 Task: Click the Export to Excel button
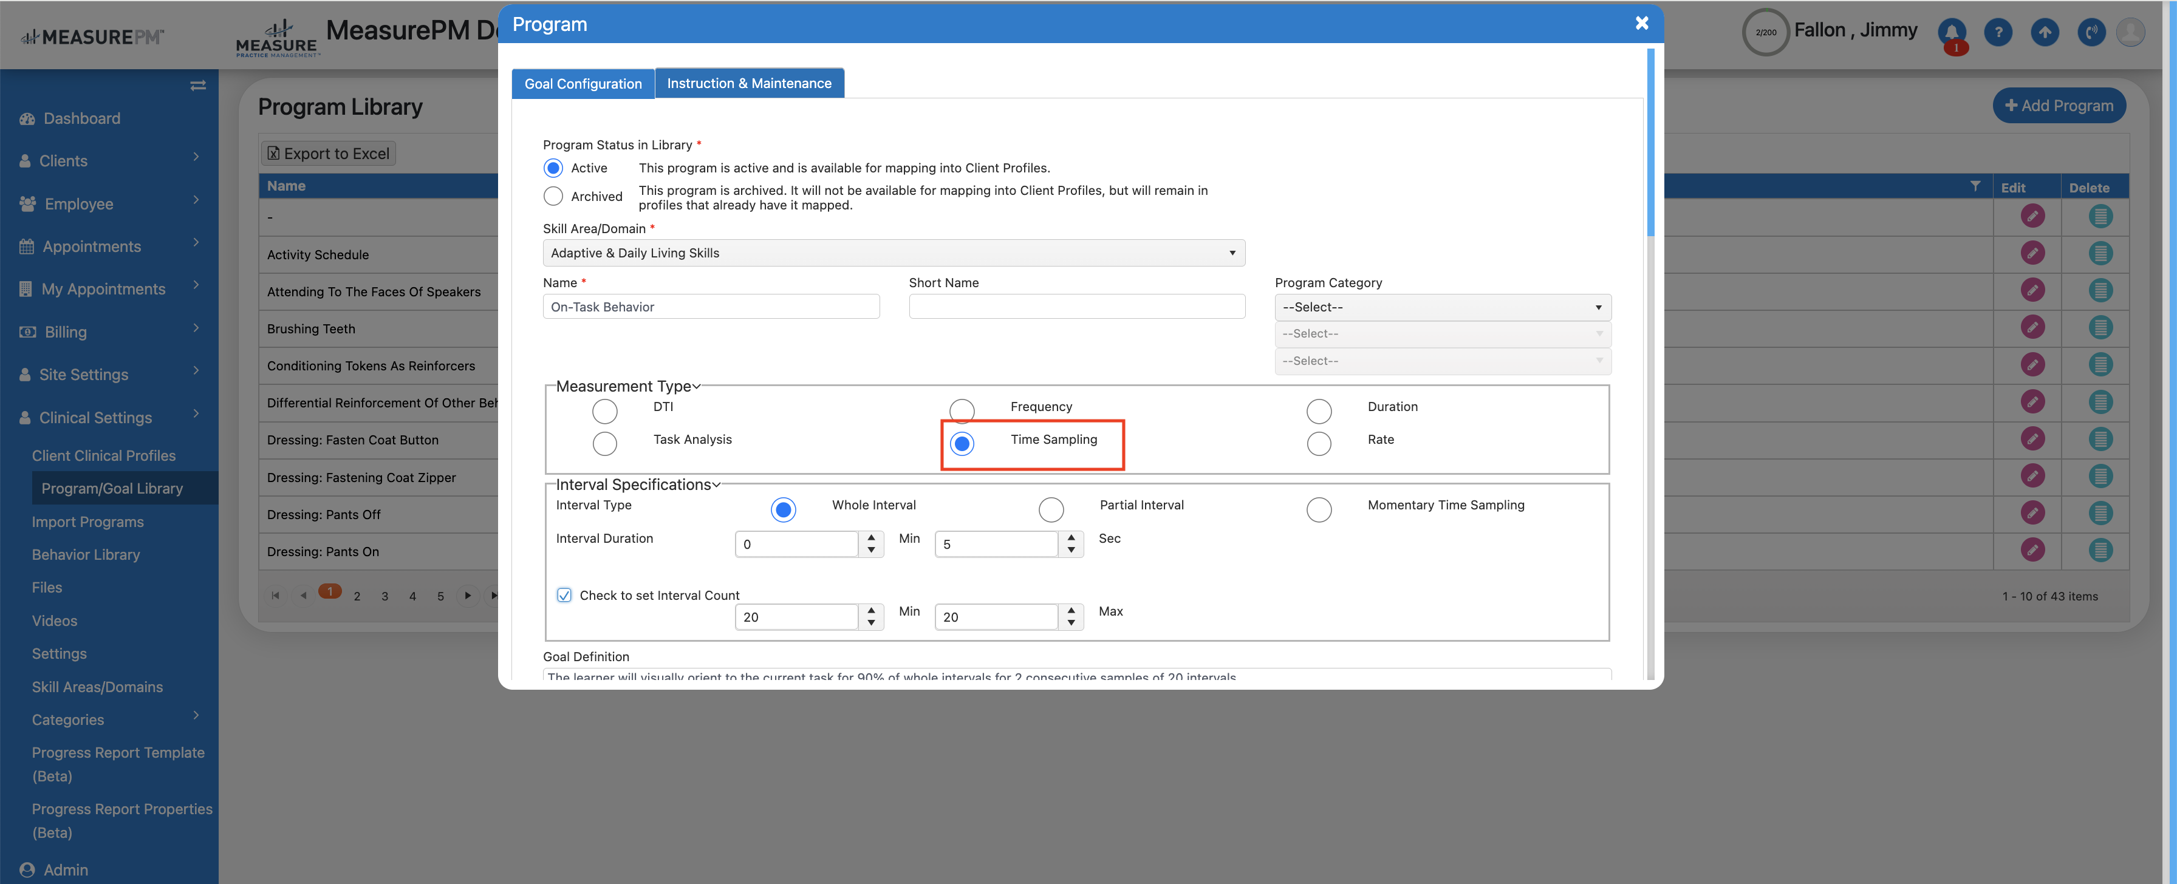point(329,153)
